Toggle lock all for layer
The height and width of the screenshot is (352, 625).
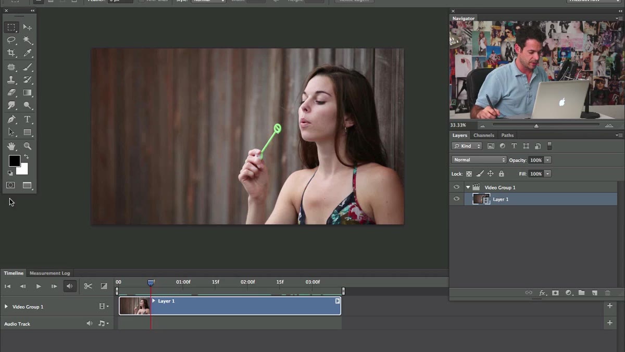pos(502,174)
